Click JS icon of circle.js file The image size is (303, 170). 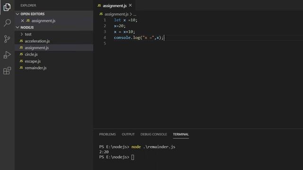(x=21, y=54)
